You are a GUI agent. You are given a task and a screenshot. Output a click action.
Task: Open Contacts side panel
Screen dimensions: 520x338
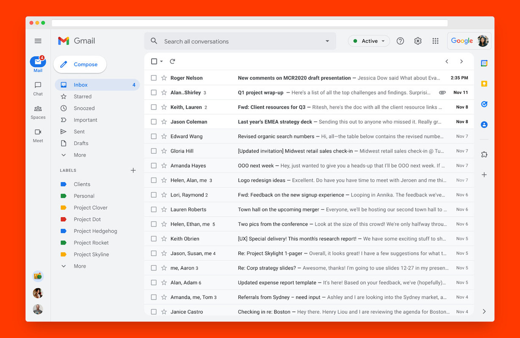[x=484, y=125]
